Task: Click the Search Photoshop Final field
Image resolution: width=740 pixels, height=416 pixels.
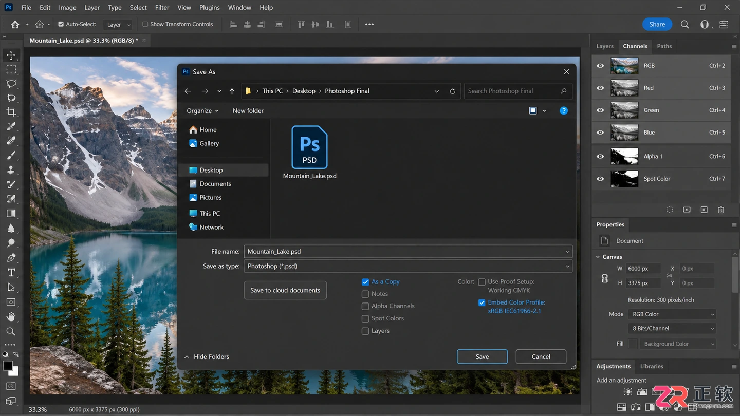Action: [518, 91]
